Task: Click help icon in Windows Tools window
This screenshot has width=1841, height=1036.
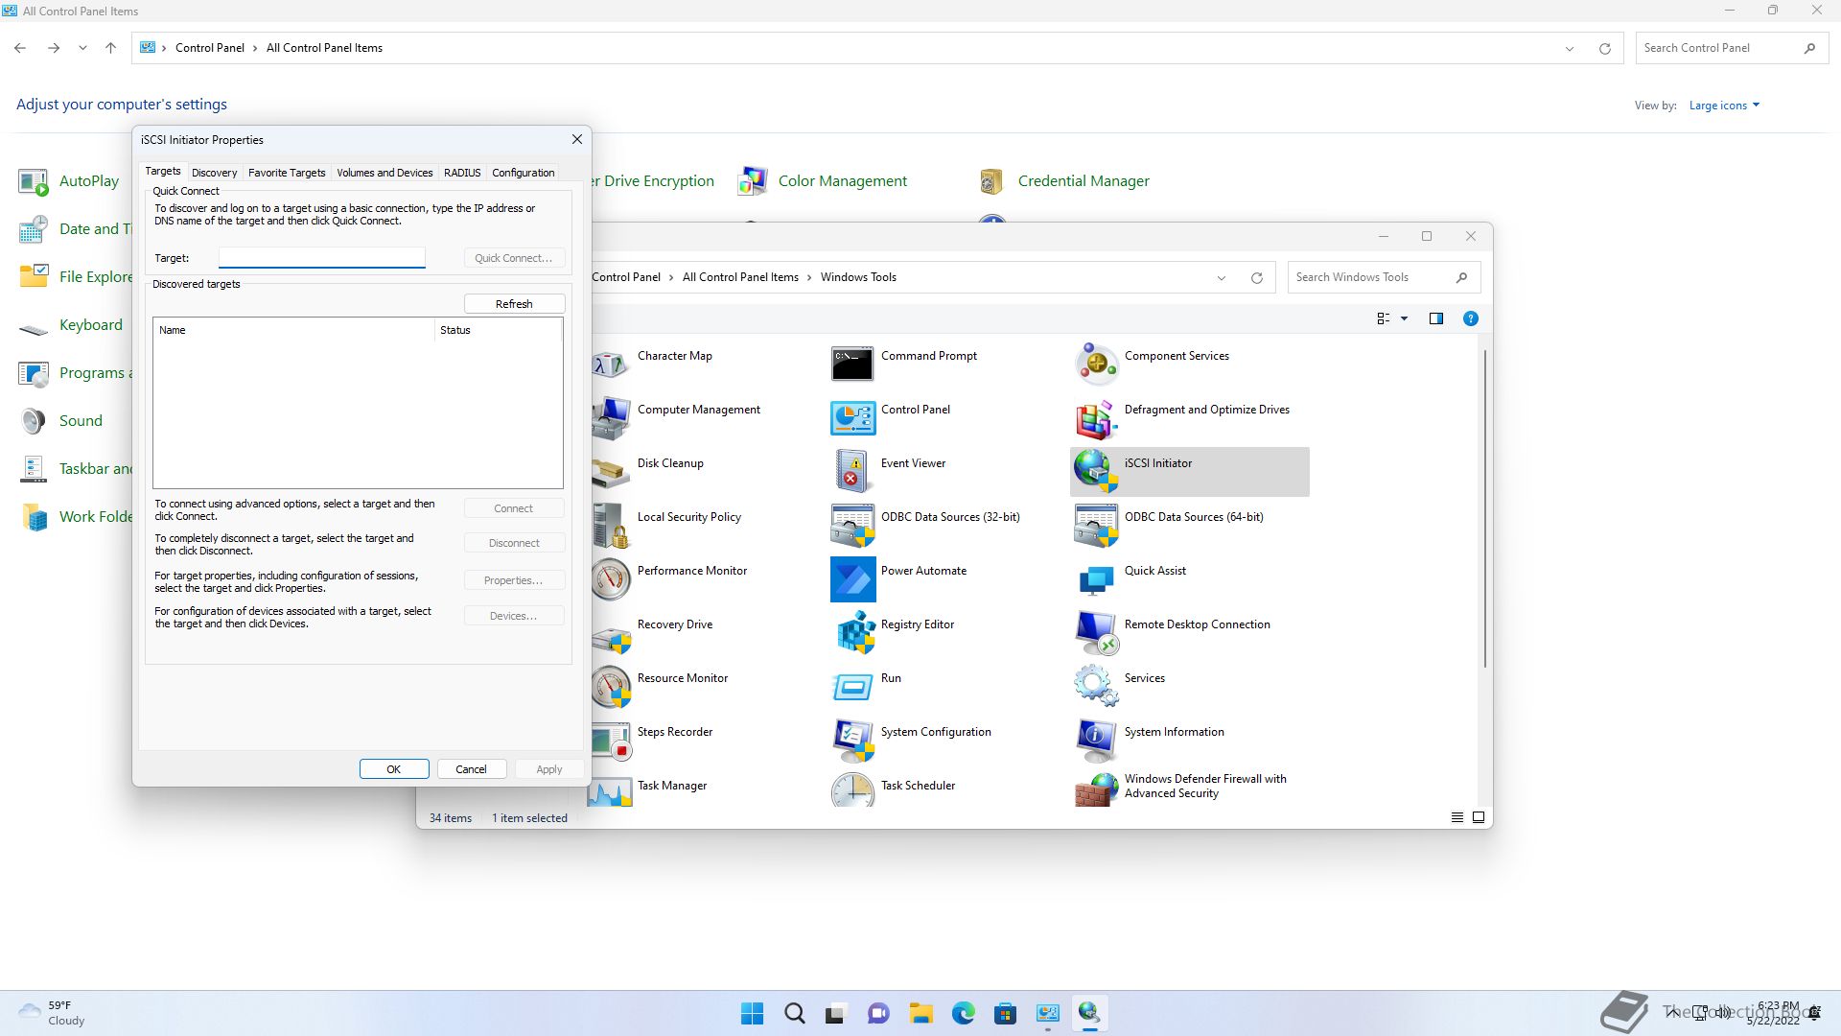Action: [1470, 318]
